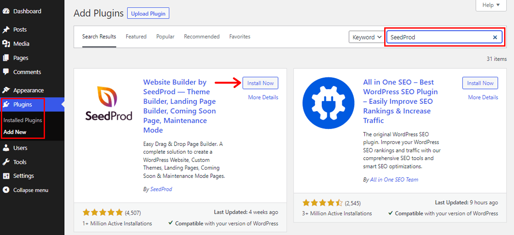Open the Appearance menu label
The height and width of the screenshot is (235, 514).
28,90
